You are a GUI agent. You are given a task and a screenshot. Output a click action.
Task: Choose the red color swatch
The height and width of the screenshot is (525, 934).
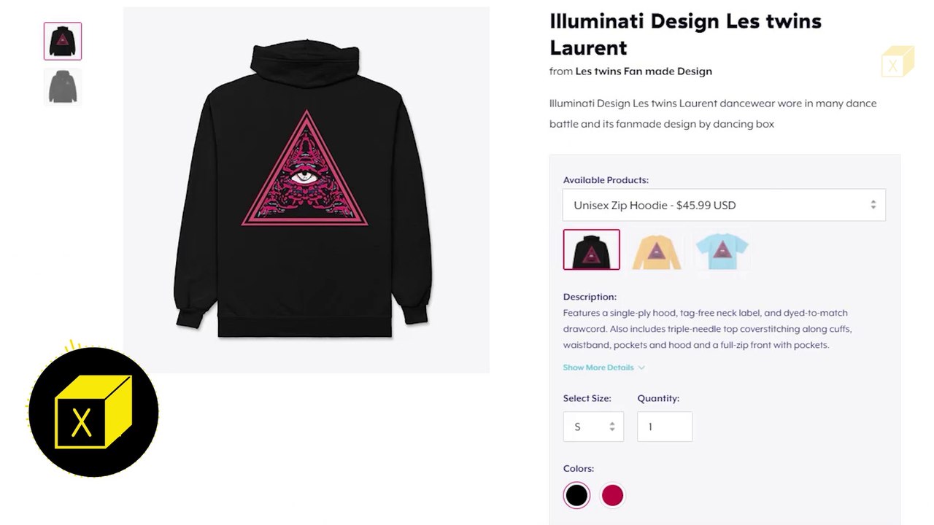612,495
